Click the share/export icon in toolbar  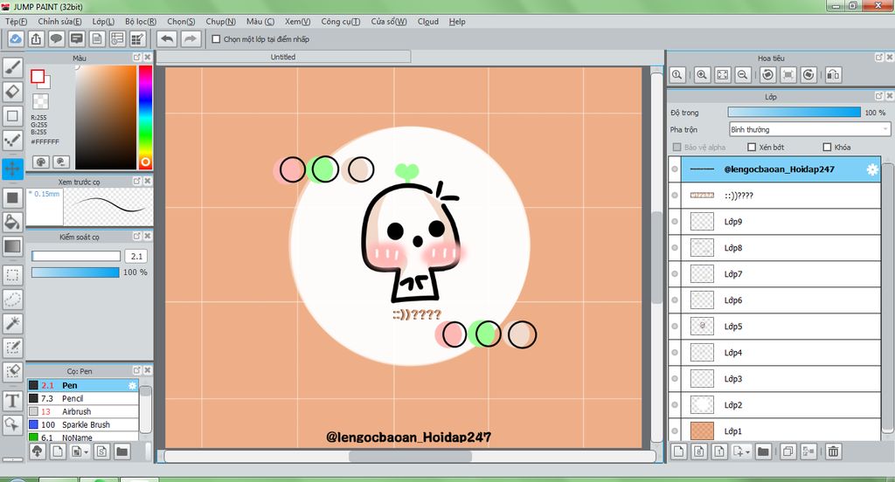tap(36, 38)
